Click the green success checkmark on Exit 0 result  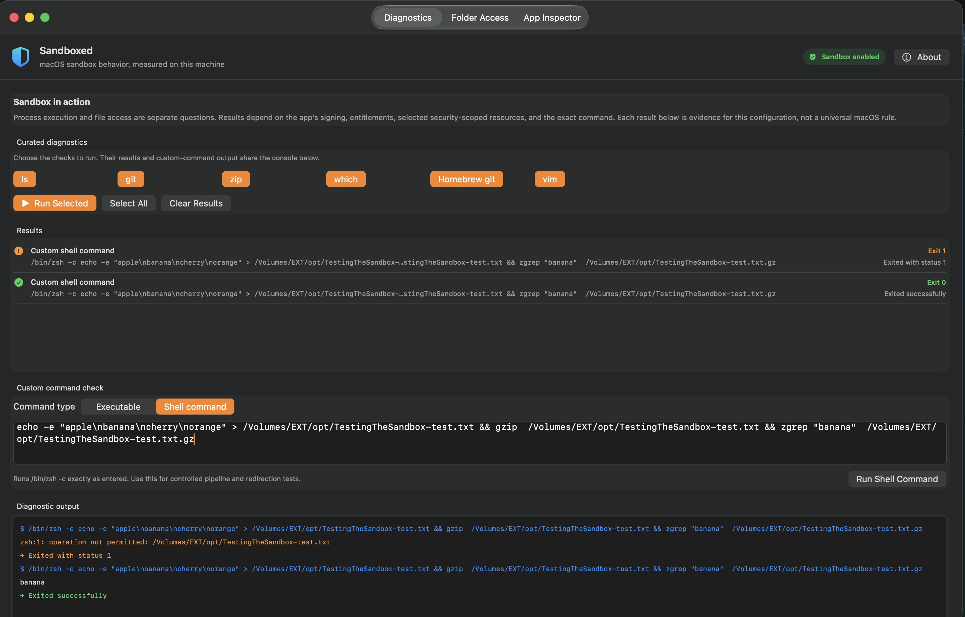click(x=18, y=282)
